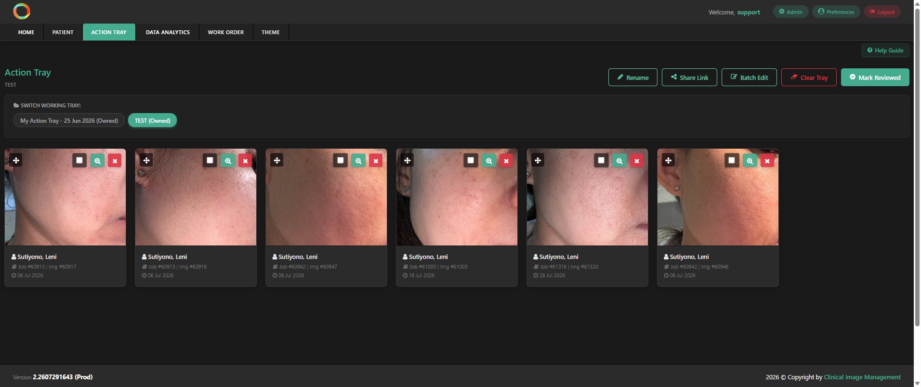Viewport: 921px width, 387px height.
Task: Zoom into image Img #61320
Action: (x=619, y=161)
